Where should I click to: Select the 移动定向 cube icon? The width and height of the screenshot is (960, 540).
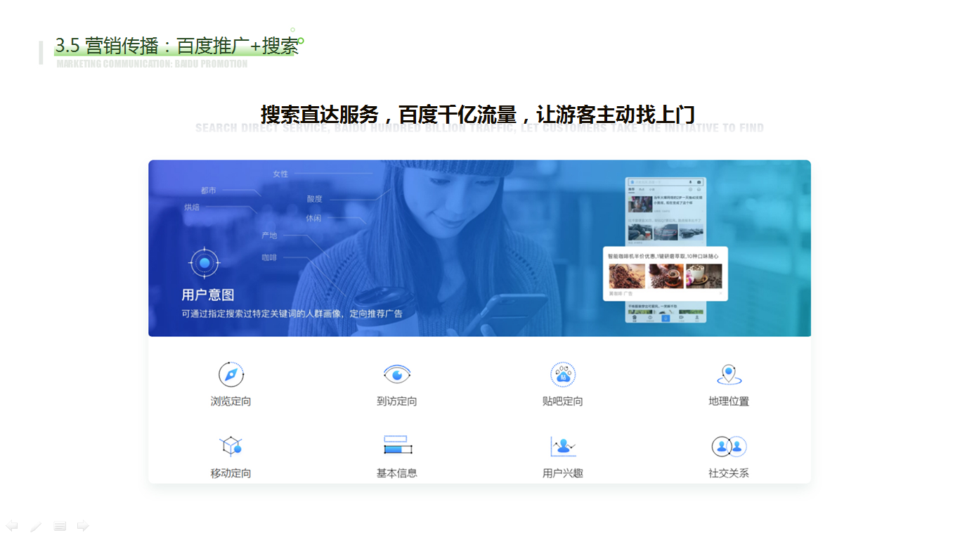click(231, 446)
